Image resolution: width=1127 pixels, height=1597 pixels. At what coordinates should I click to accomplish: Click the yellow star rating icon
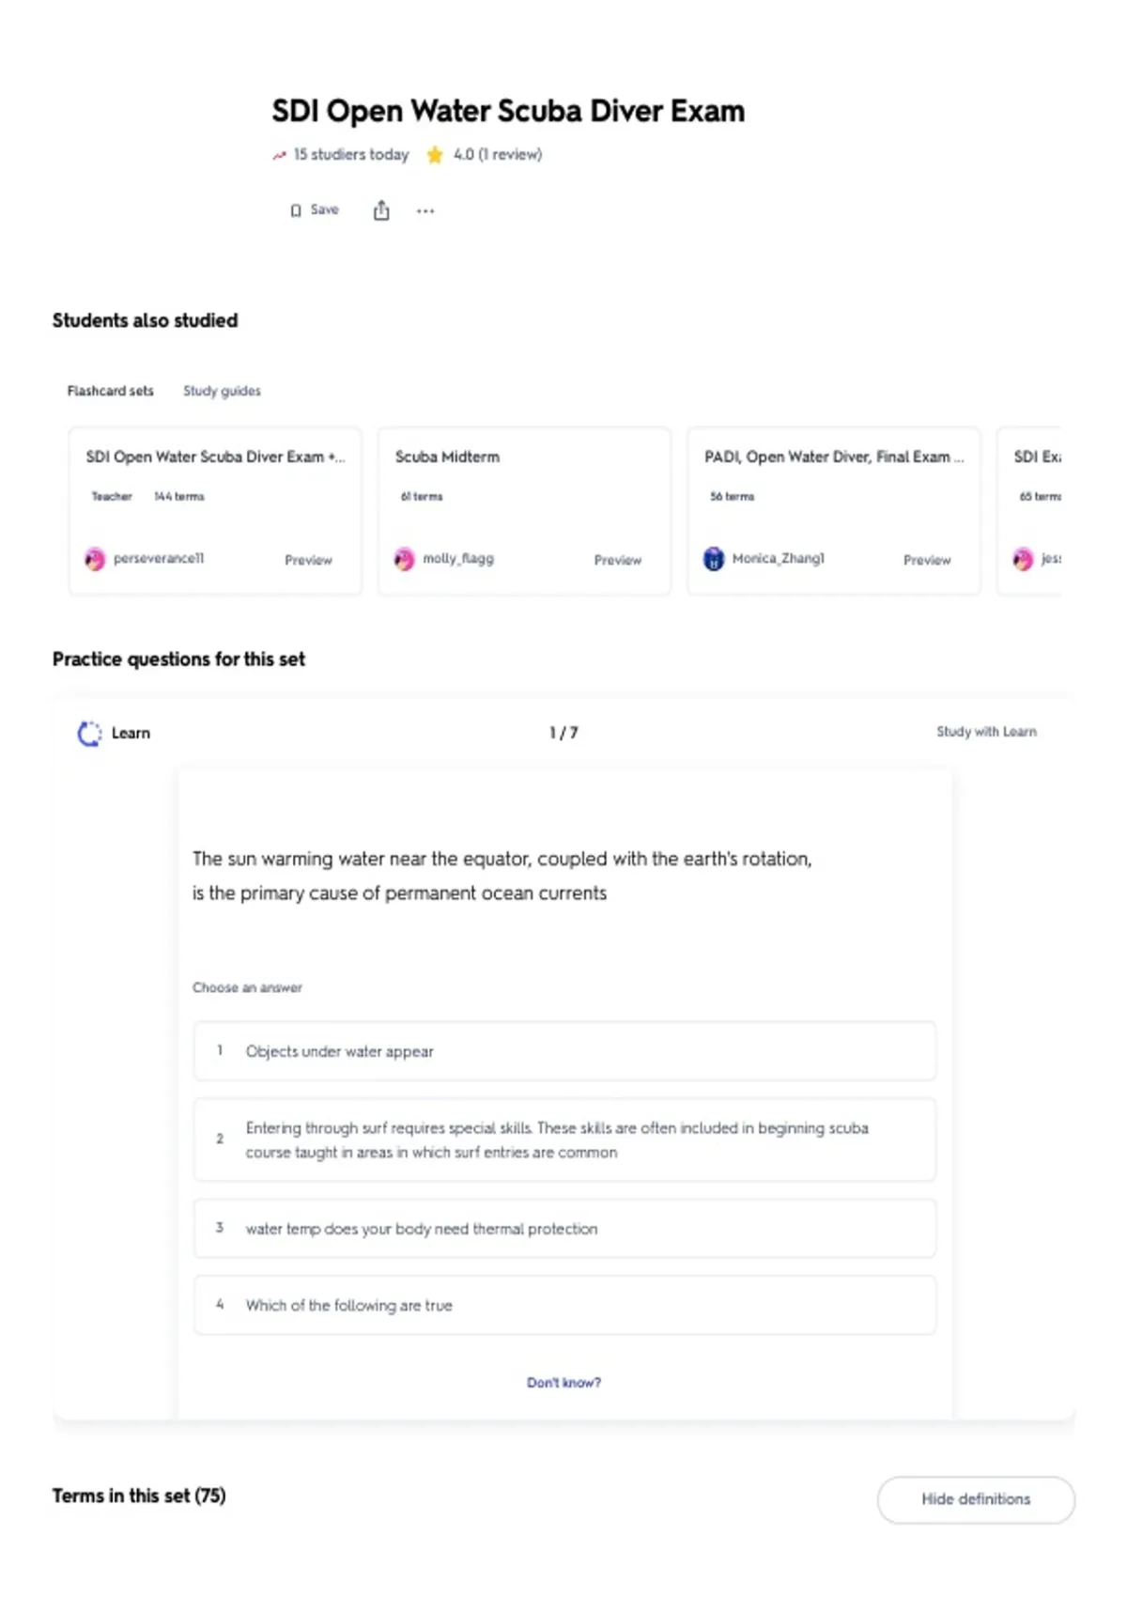coord(435,155)
